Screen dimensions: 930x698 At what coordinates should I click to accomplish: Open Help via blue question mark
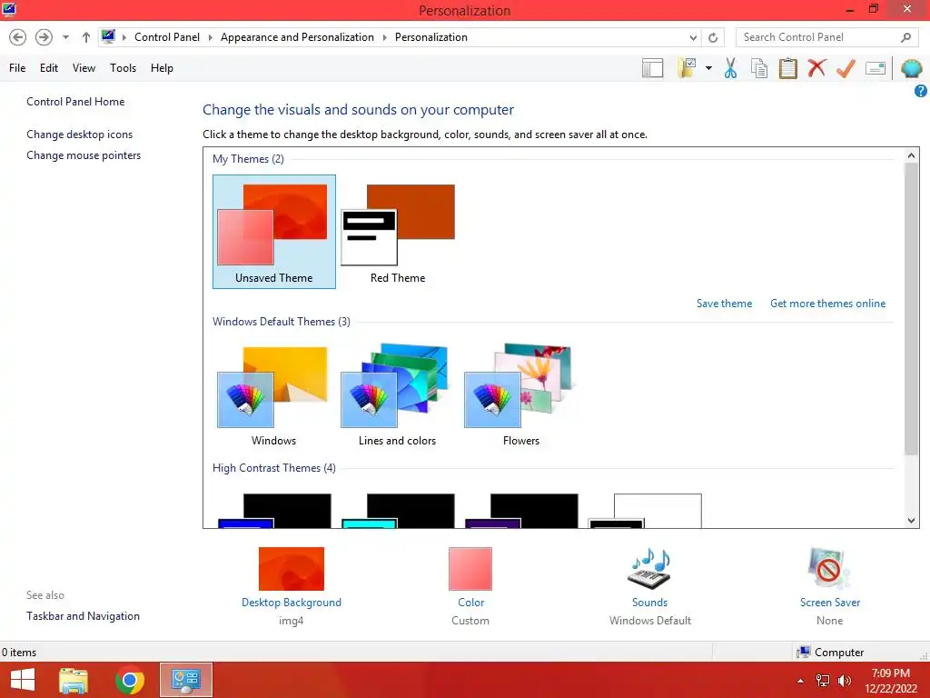coord(921,91)
